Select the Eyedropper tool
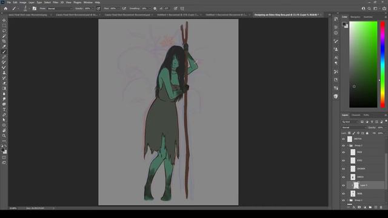 pos(4,47)
